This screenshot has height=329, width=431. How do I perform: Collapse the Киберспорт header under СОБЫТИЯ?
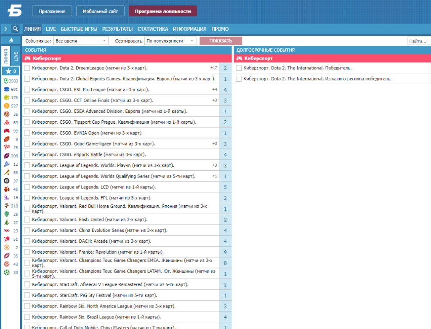[x=127, y=58]
